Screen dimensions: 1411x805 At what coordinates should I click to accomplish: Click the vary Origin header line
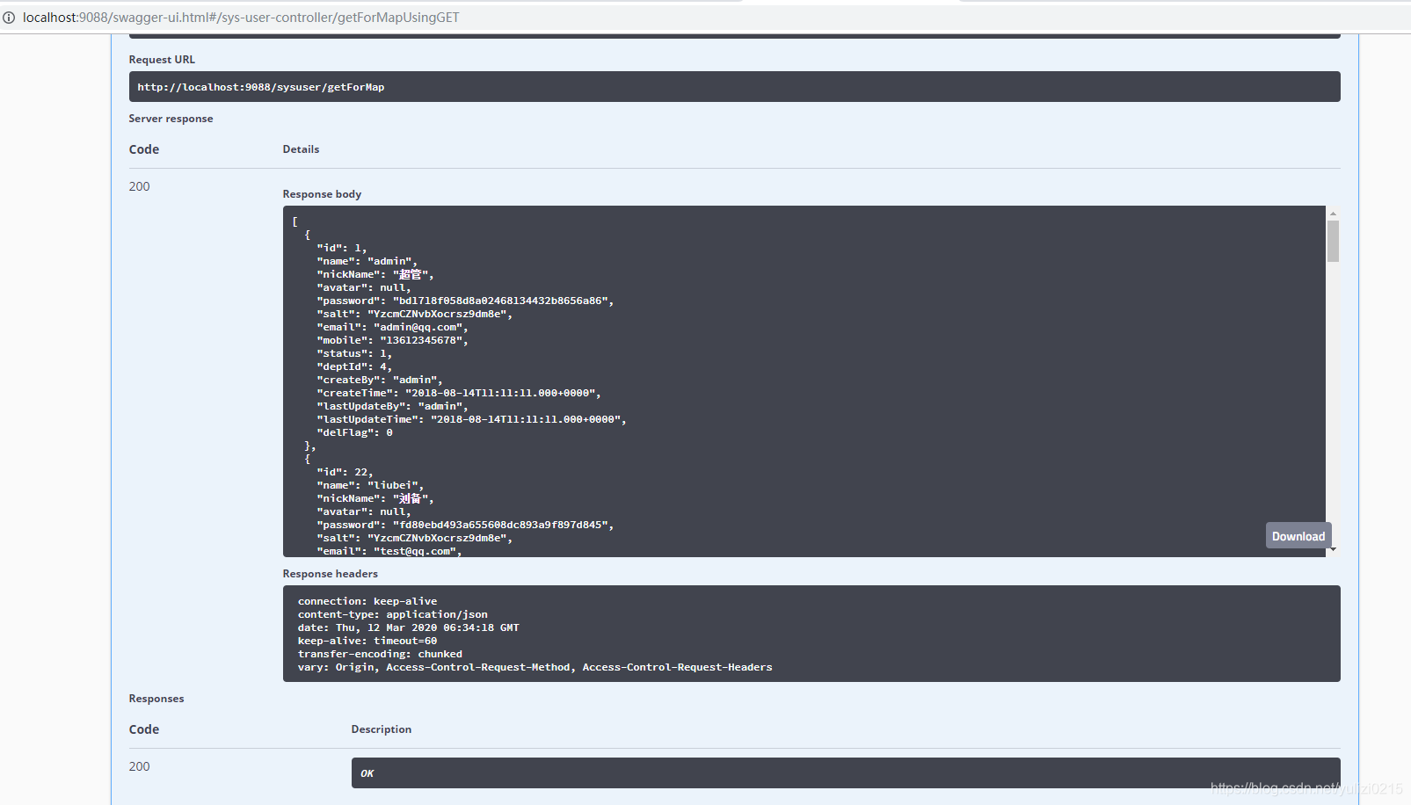click(535, 667)
